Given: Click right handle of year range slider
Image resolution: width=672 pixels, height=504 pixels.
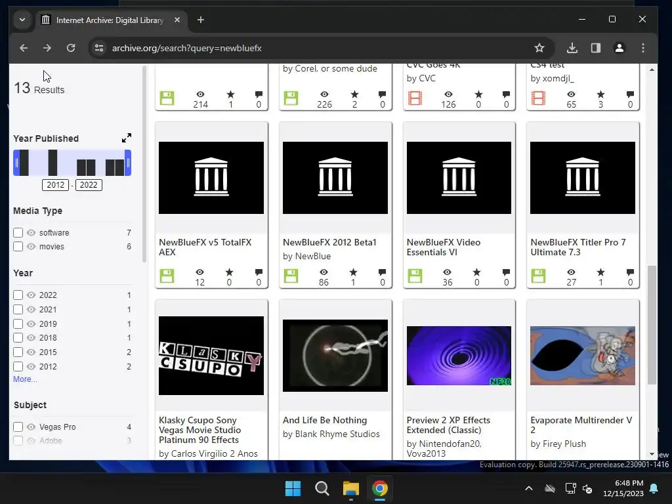Looking at the screenshot, I should 128,163.
